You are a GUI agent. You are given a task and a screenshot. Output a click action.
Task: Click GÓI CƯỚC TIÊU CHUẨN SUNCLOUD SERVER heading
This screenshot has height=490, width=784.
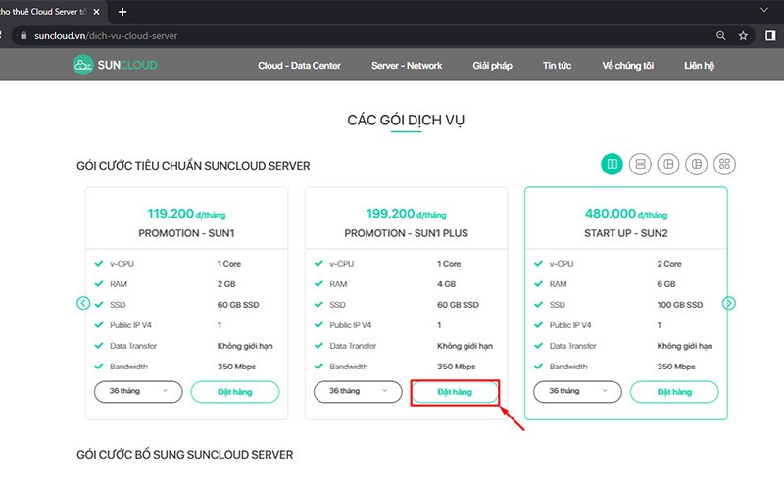tap(193, 166)
